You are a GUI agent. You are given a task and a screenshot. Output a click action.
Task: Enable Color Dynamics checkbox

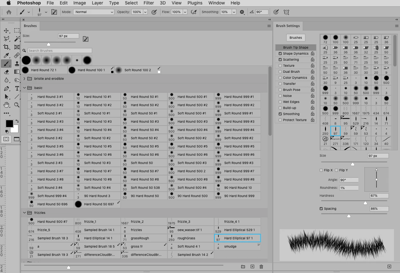coord(280,78)
